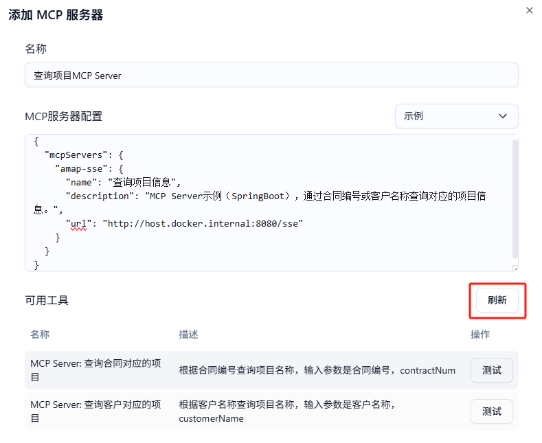Select the 操作 column header
Screen dimensions: 542x443
tap(480, 334)
